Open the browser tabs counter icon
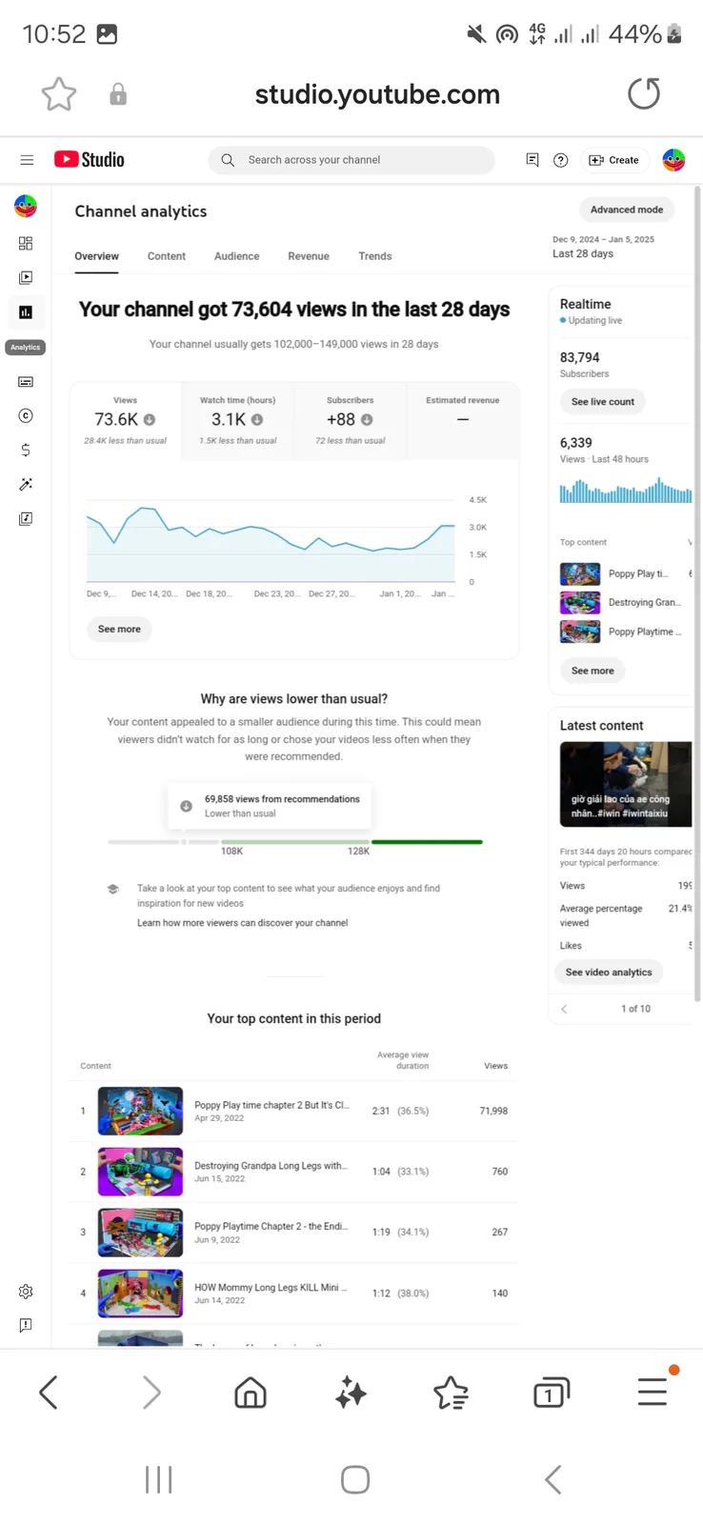 pos(551,1393)
